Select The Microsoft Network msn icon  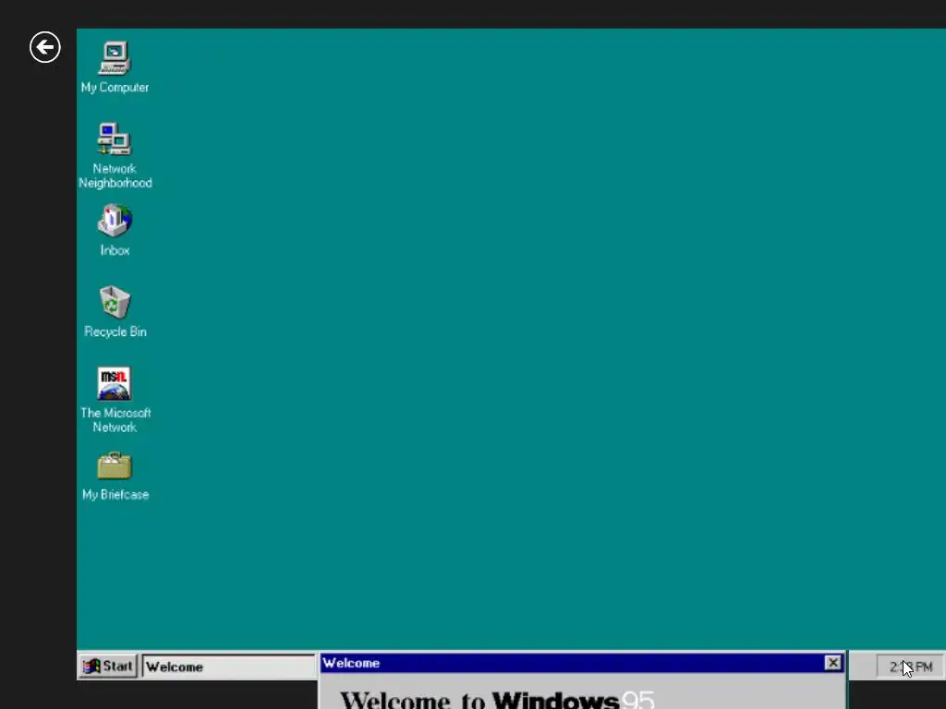coord(114,383)
